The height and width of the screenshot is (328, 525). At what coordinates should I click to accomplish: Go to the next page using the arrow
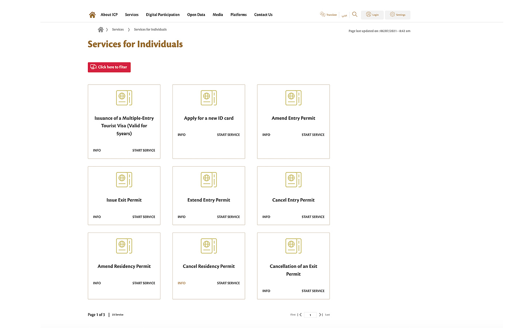320,315
